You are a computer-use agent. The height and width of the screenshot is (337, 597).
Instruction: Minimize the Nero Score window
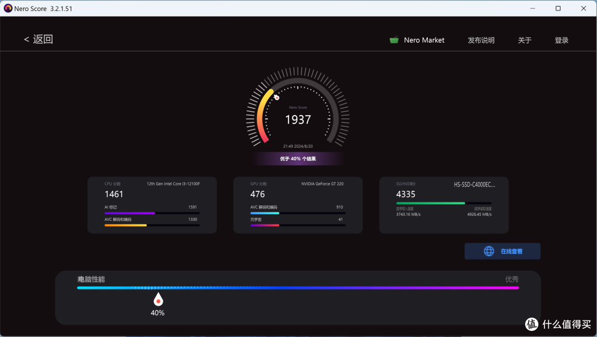click(532, 8)
